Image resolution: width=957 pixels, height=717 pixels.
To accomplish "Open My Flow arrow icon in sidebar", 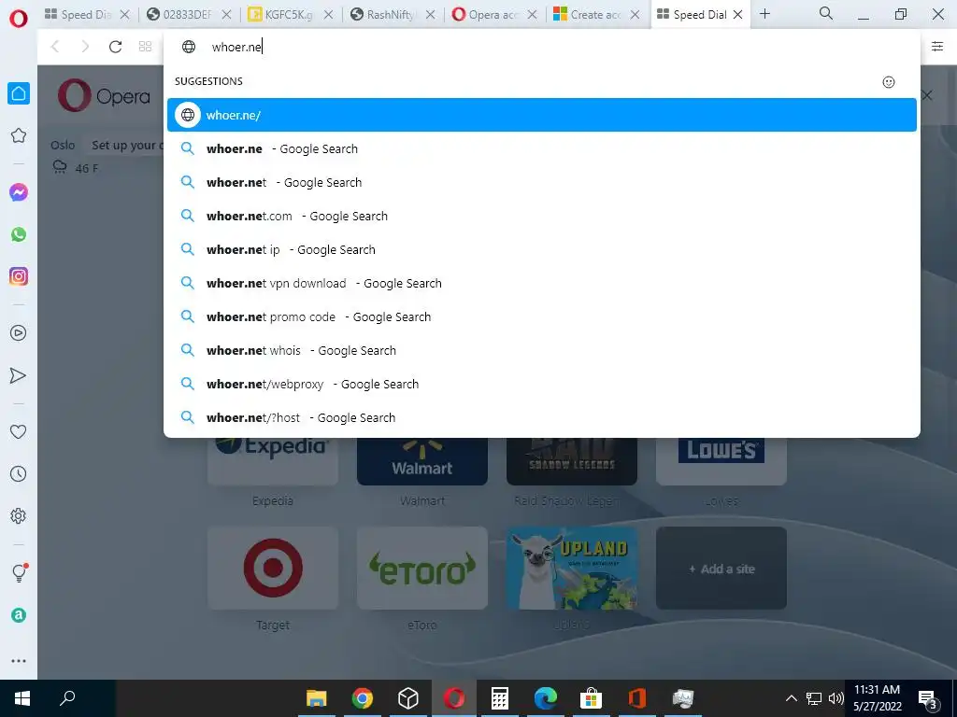I will (19, 375).
